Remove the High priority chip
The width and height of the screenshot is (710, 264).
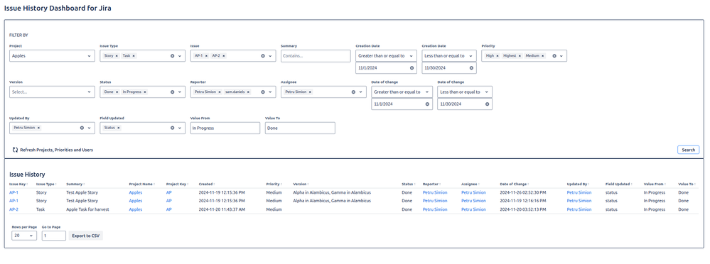tap(497, 55)
